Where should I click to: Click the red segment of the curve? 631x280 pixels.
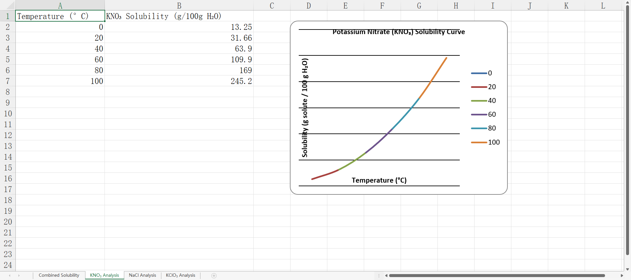[x=325, y=175]
